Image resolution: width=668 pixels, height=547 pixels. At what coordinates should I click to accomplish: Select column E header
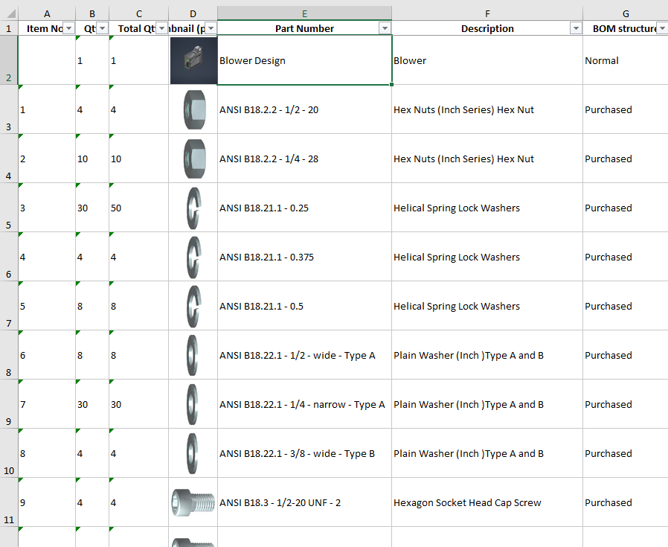pos(304,14)
